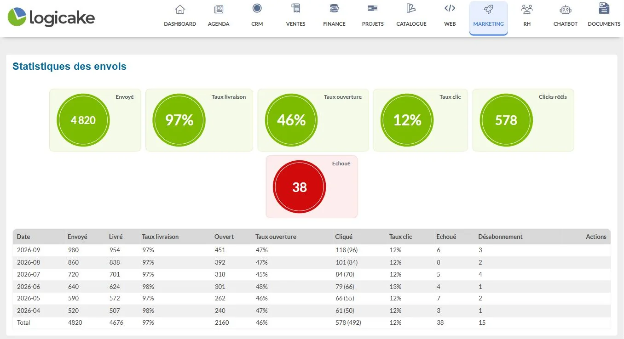Image resolution: width=624 pixels, height=339 pixels.
Task: Click the Total row label
Action: pos(23,323)
